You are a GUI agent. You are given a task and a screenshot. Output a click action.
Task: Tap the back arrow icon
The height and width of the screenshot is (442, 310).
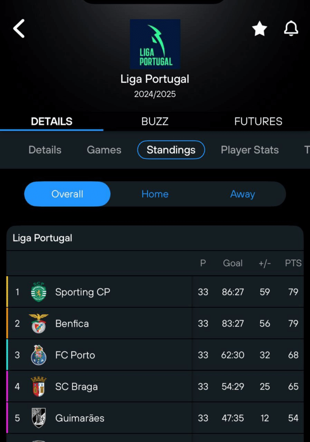click(x=19, y=29)
